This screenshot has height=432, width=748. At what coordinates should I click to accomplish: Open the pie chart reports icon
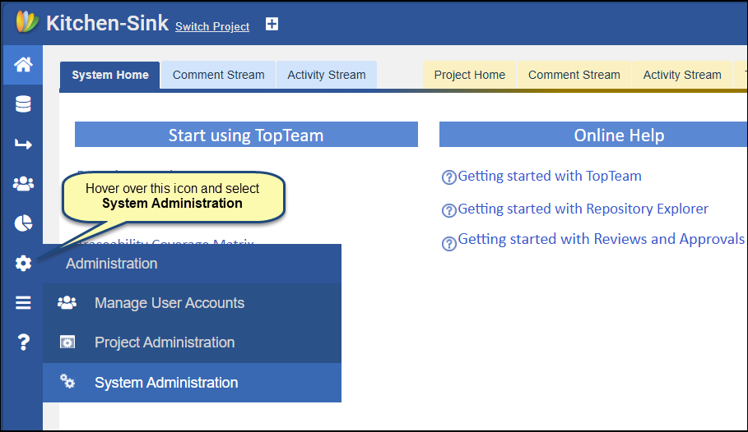point(23,223)
